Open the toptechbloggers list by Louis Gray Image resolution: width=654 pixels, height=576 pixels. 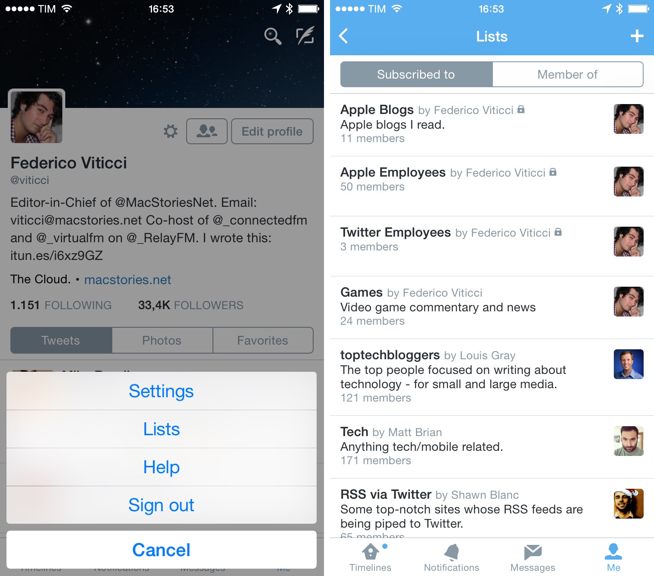click(x=492, y=377)
